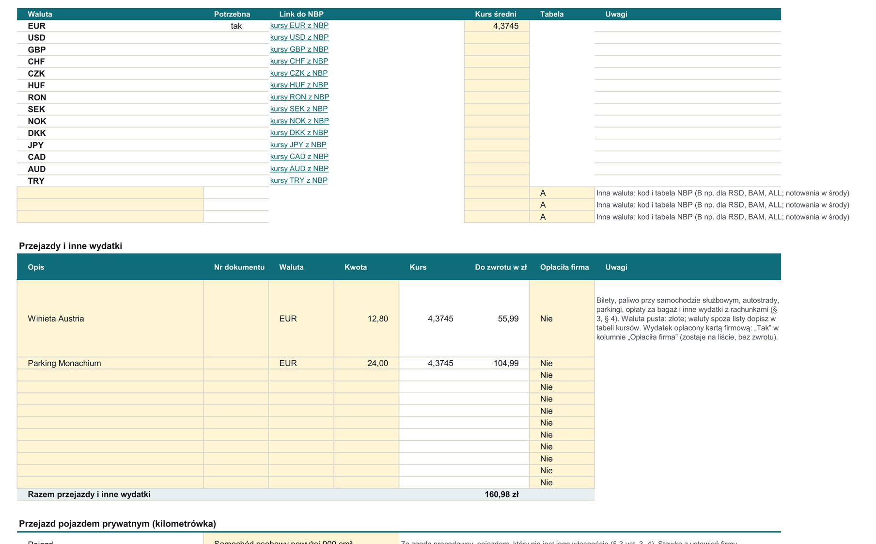Select the EUR currency cell for Parking Monachium

301,363
